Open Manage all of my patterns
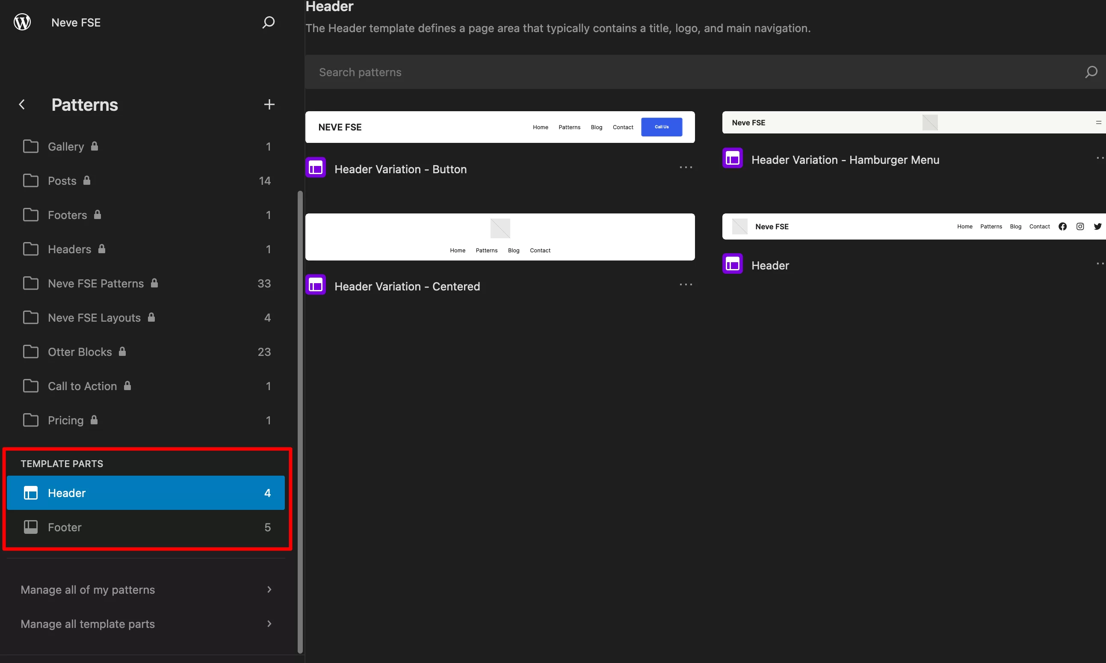 (145, 590)
